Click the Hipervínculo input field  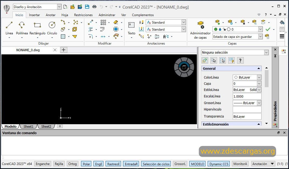pyautogui.click(x=247, y=109)
